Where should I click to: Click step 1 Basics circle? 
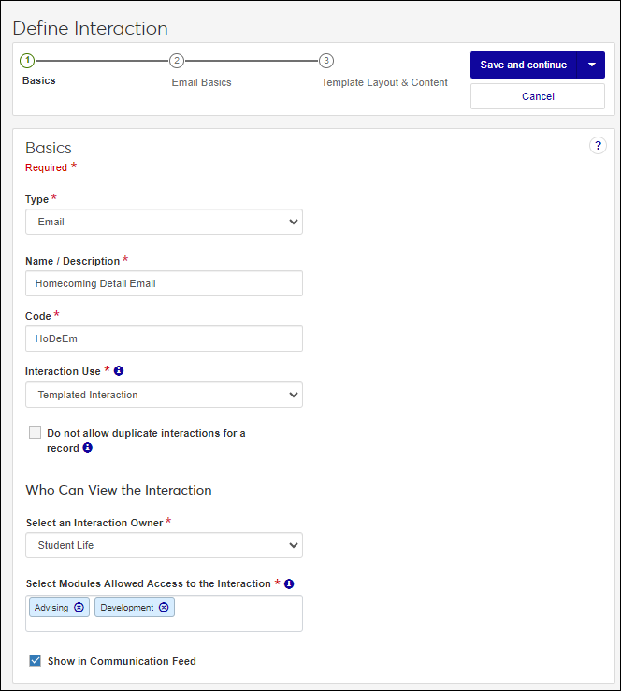point(27,61)
